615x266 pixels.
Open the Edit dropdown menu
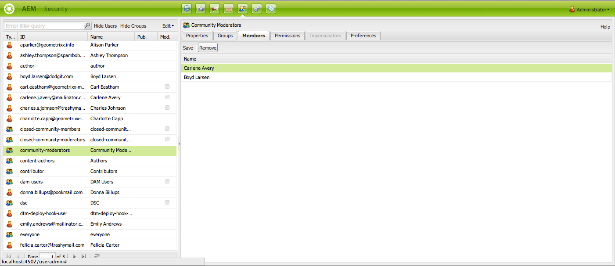coord(168,26)
